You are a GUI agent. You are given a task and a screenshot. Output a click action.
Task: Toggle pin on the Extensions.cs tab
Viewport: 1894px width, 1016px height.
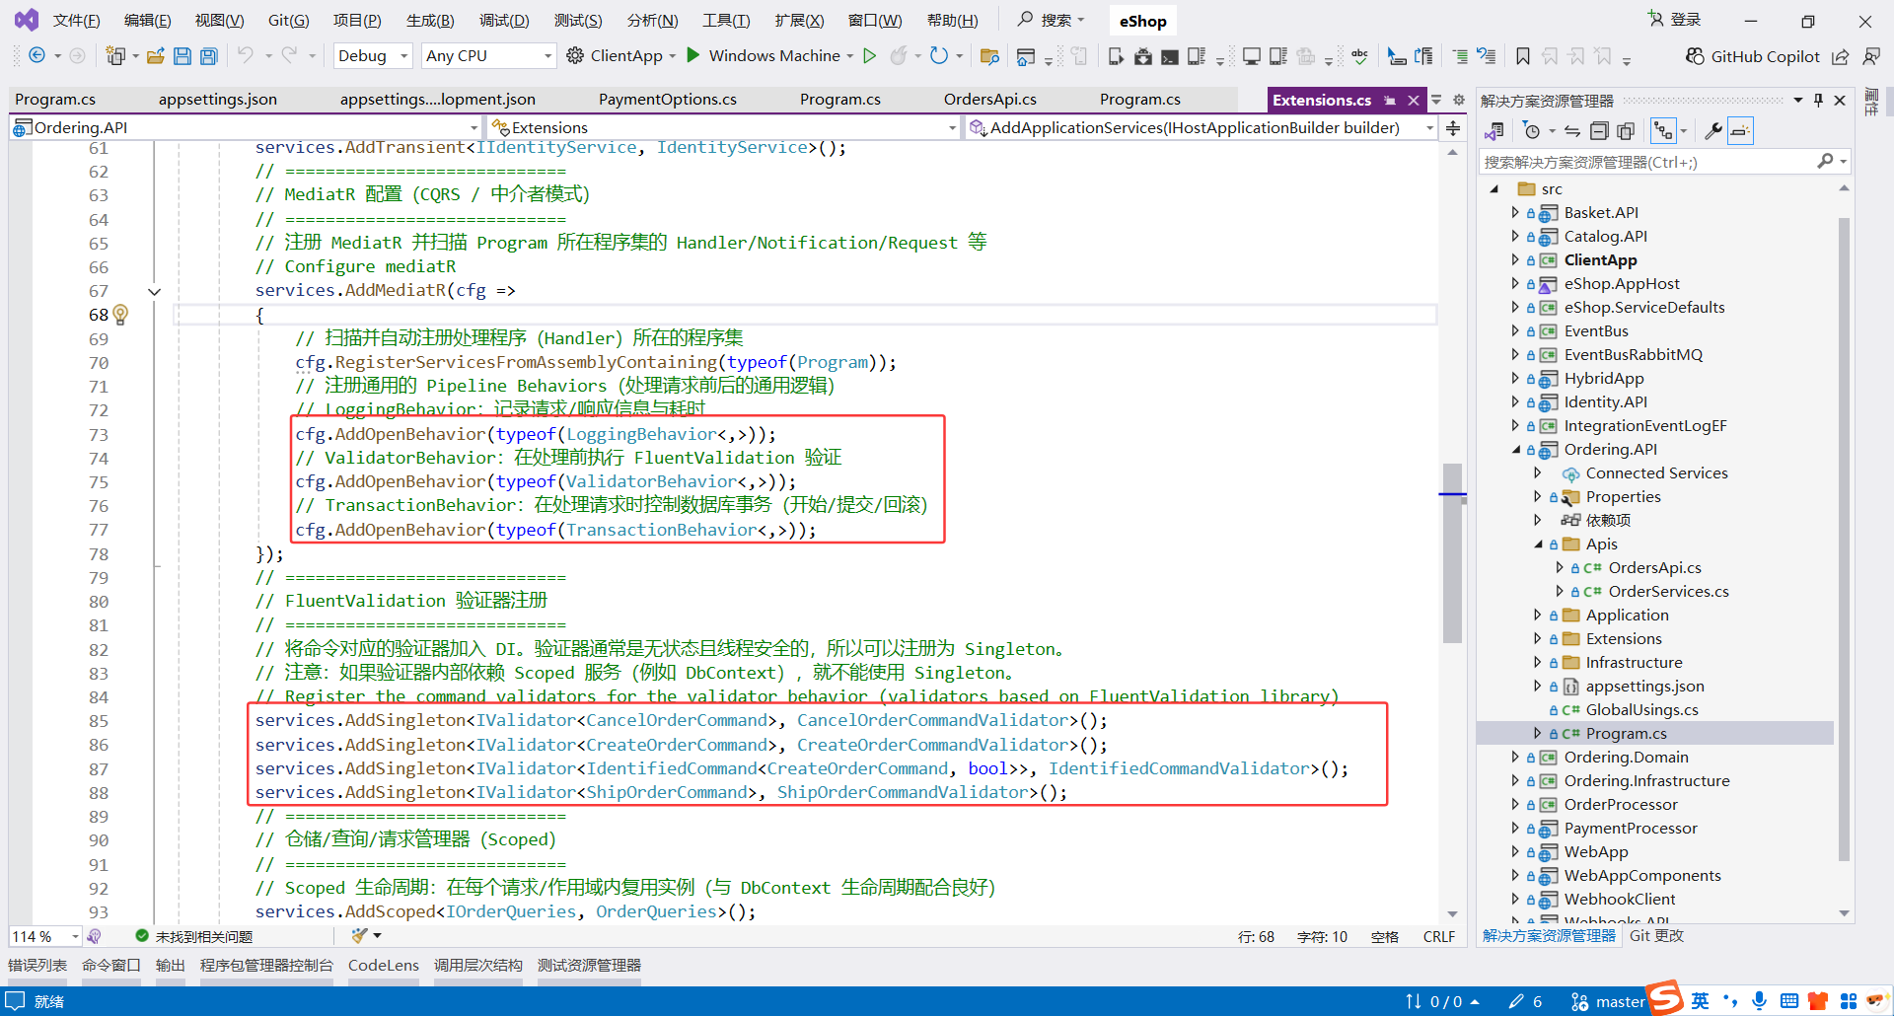[1390, 101]
